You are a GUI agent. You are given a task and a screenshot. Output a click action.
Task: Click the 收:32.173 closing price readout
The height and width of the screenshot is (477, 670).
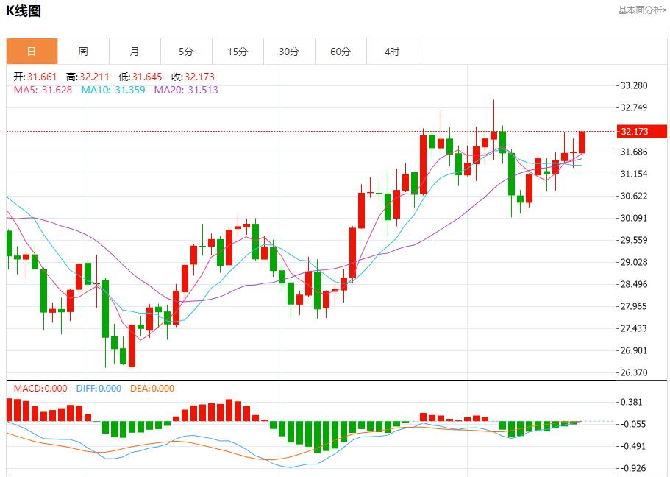click(193, 77)
